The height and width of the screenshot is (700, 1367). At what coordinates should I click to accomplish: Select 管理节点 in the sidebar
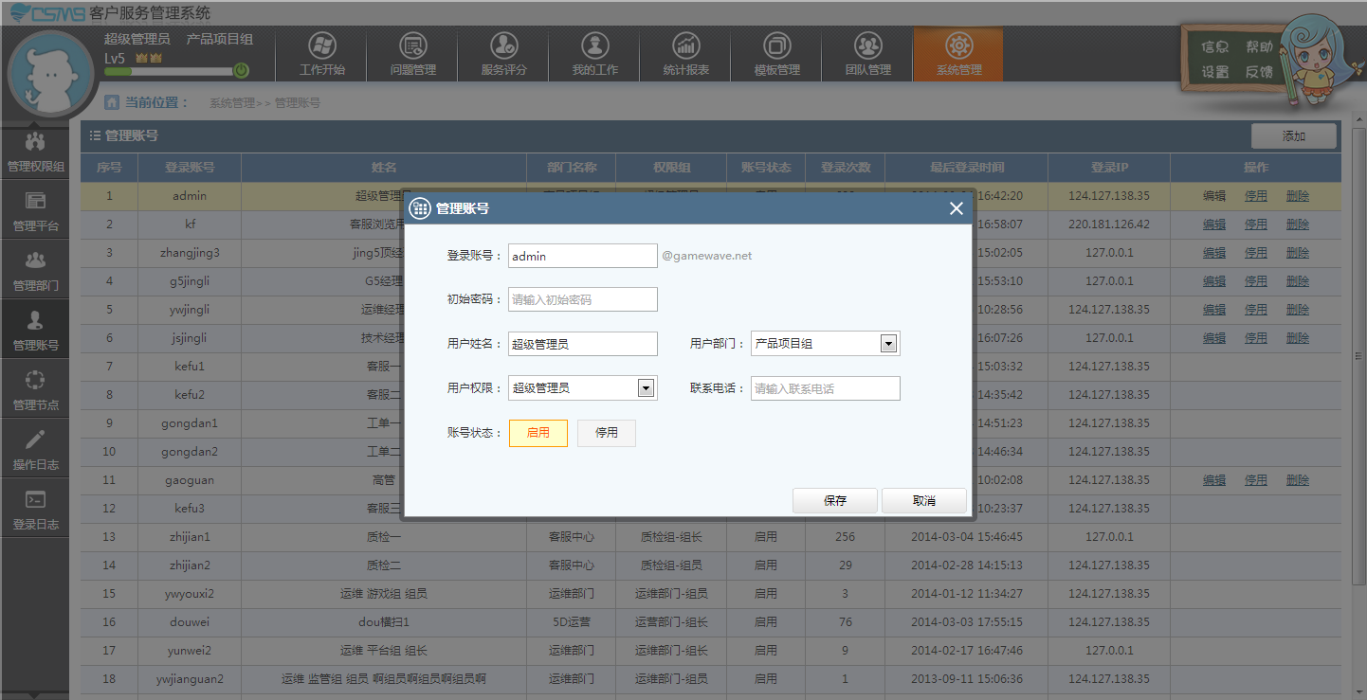(x=35, y=389)
